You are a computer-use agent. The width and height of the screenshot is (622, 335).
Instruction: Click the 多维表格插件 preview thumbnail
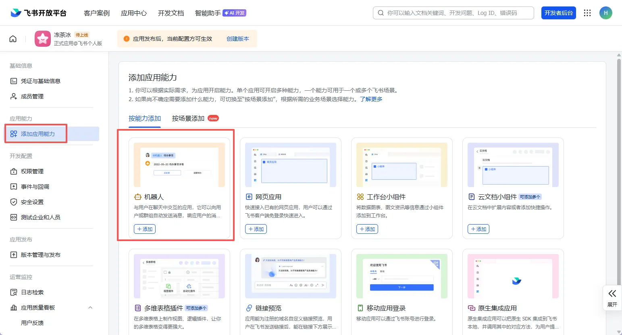coord(179,276)
